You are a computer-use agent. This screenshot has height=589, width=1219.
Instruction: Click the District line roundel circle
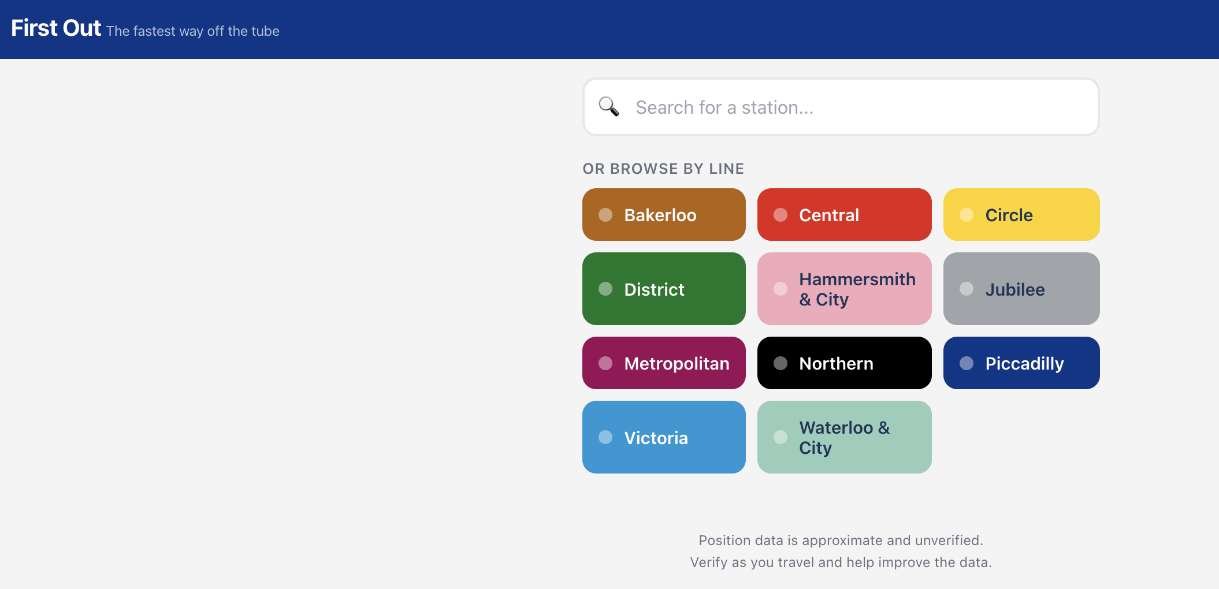(605, 289)
